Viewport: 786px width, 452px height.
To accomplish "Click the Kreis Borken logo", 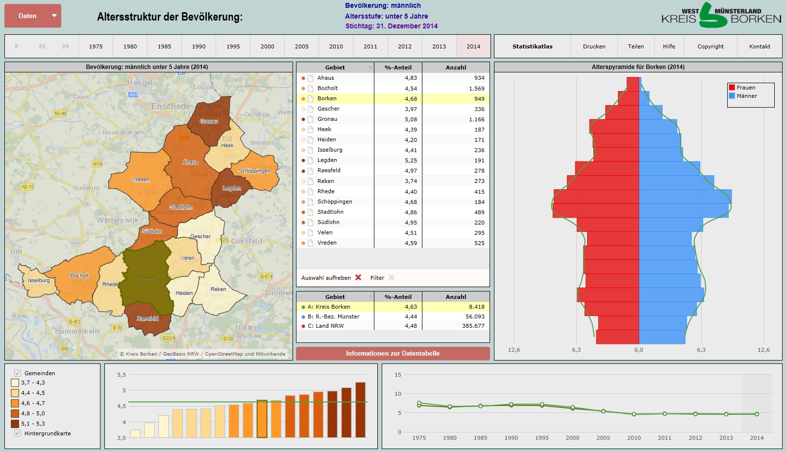I will pyautogui.click(x=721, y=16).
